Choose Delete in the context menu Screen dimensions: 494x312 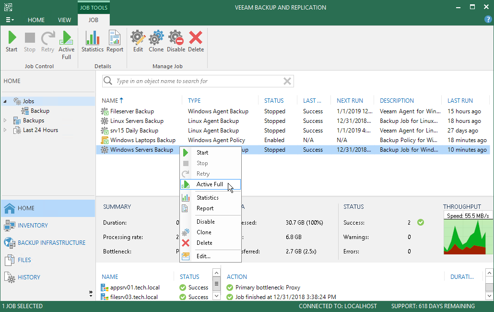211,243
